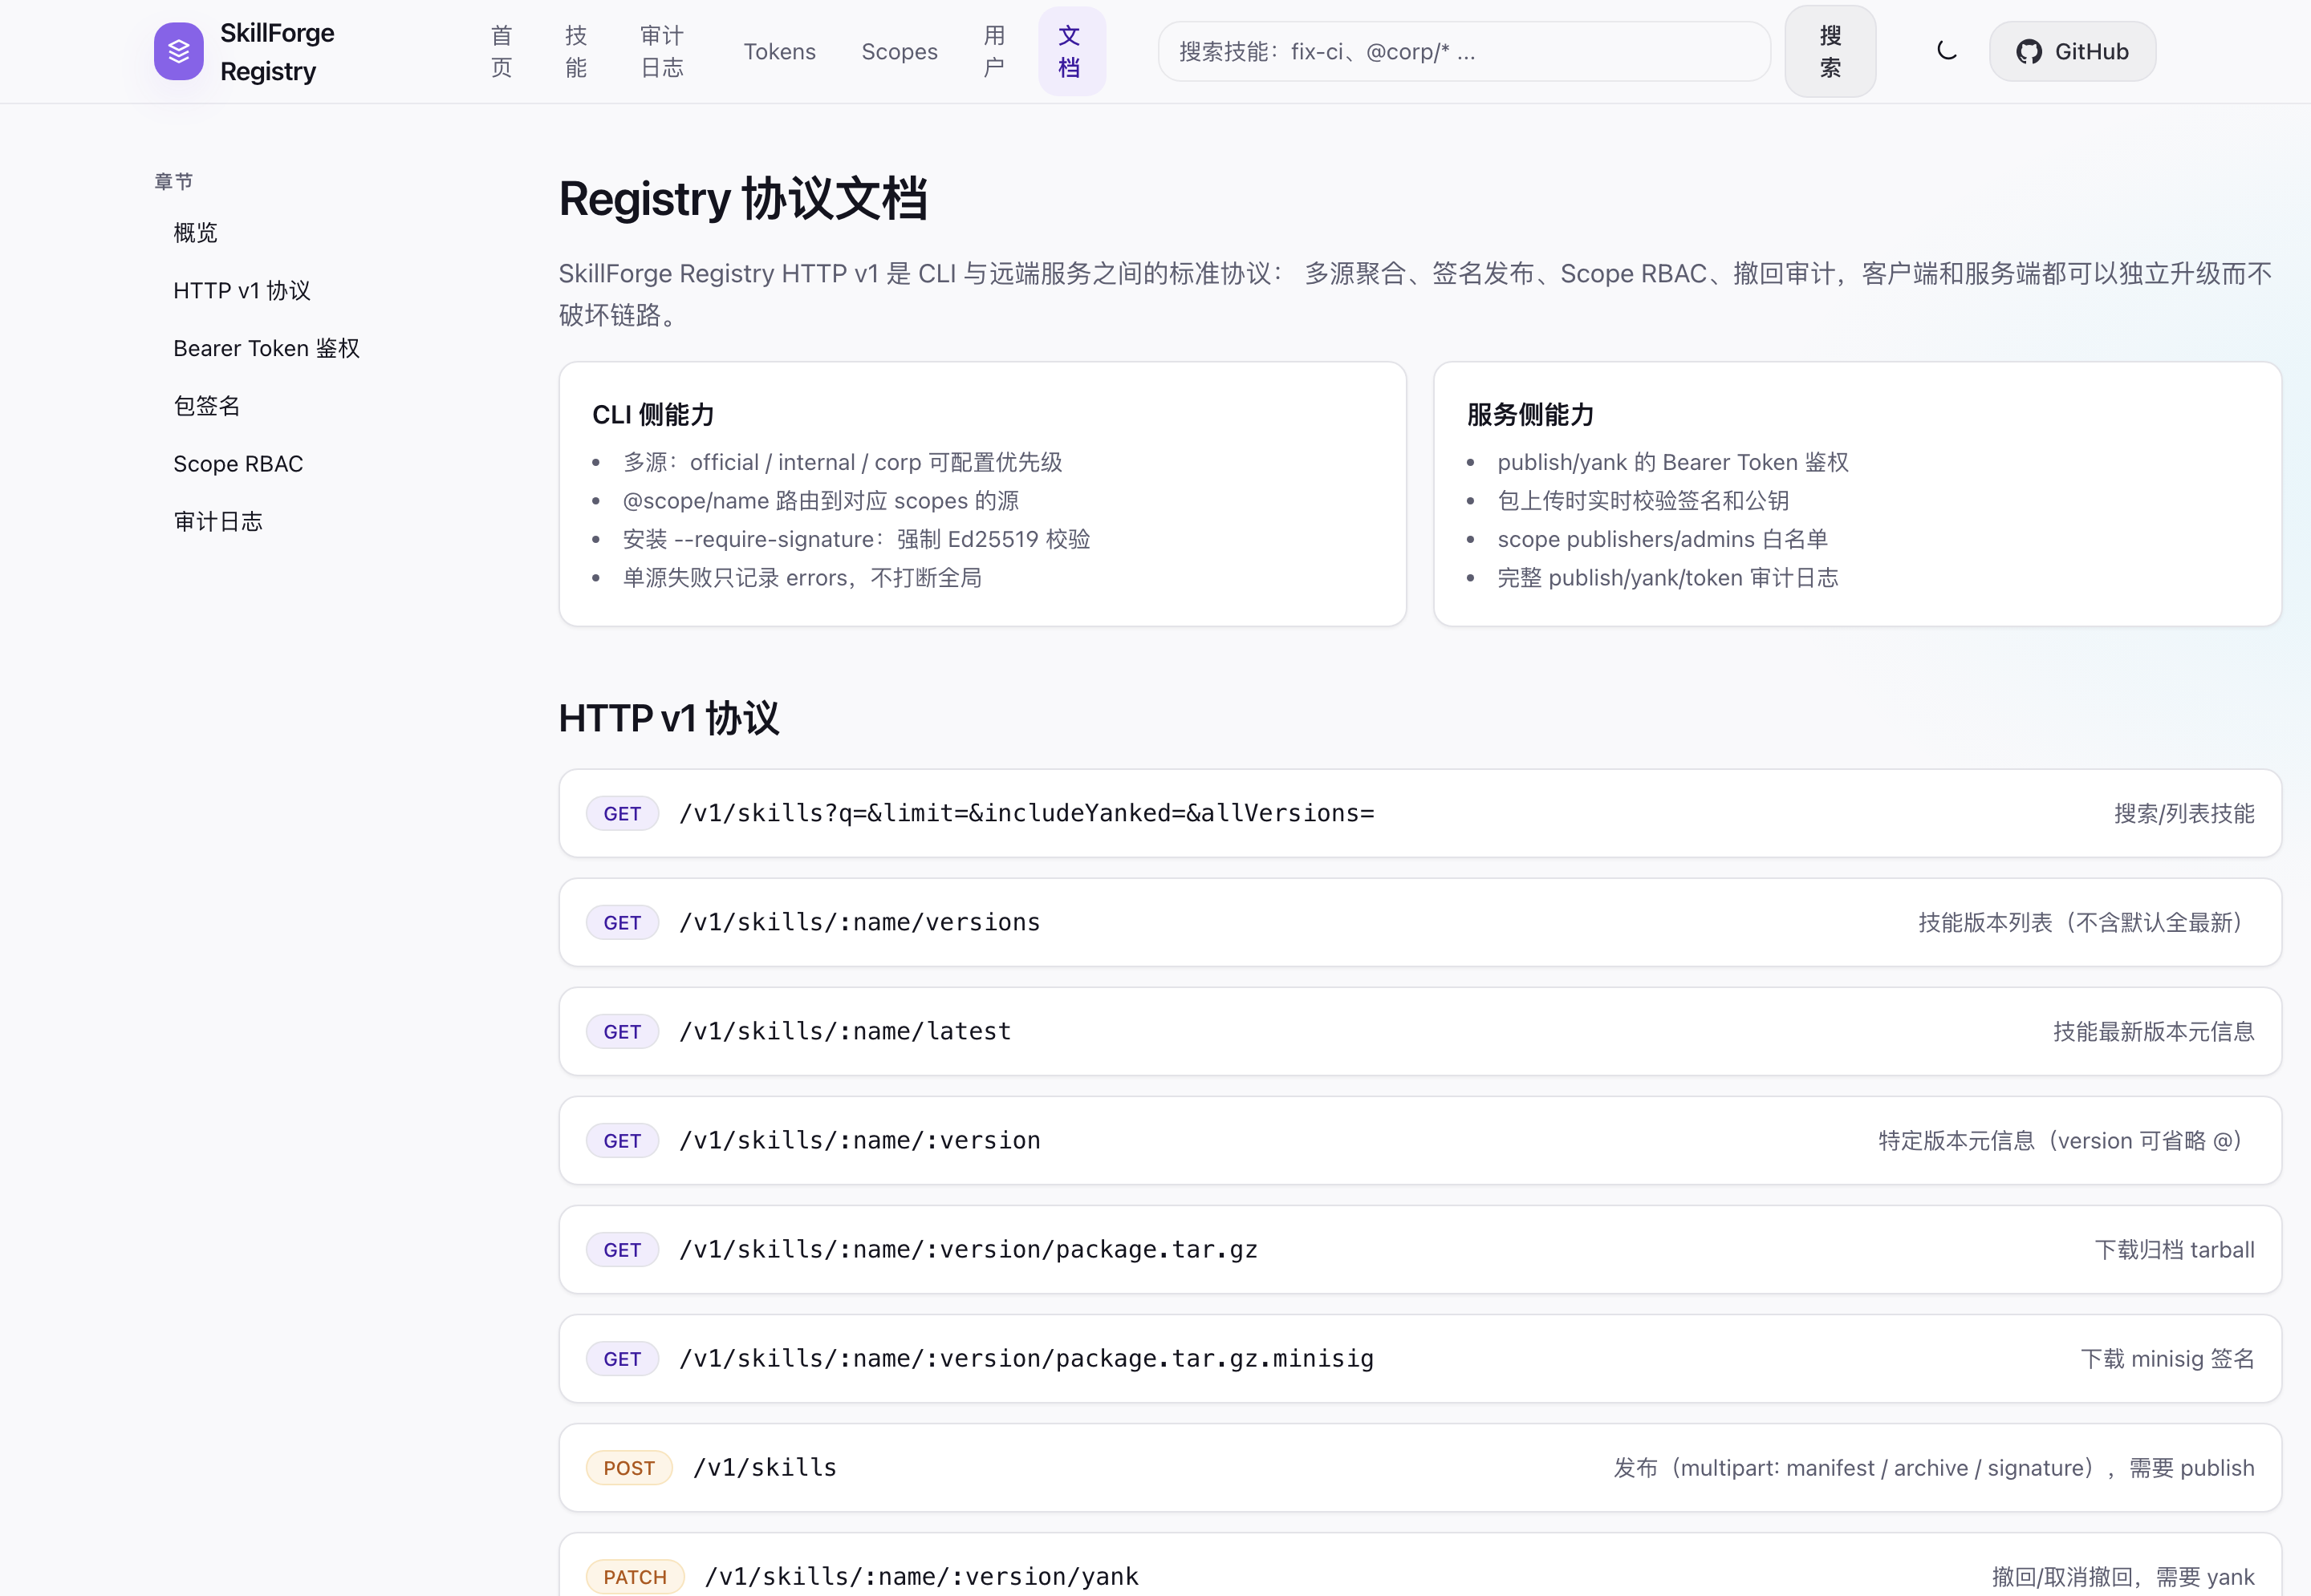The image size is (2311, 1596).
Task: Click the HTTP v1 协议 section heading
Action: point(668,718)
